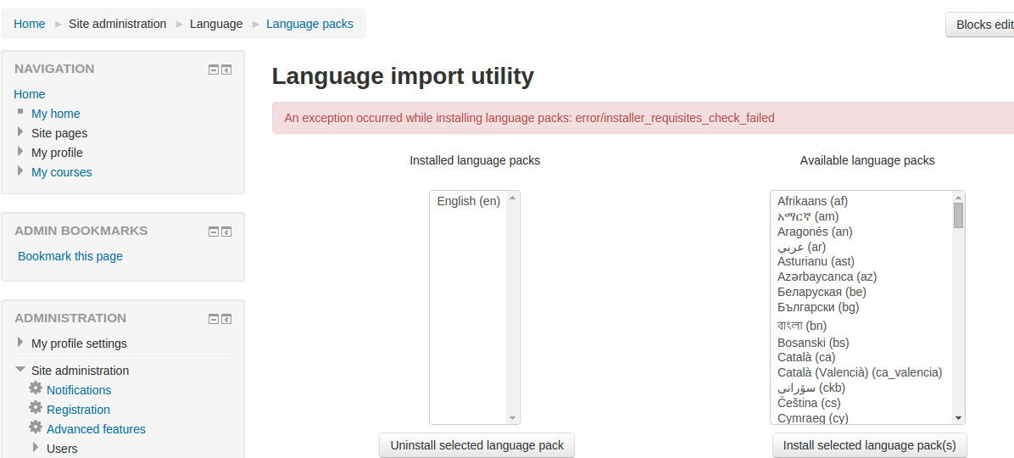Open Home link in Navigation block

coord(30,94)
